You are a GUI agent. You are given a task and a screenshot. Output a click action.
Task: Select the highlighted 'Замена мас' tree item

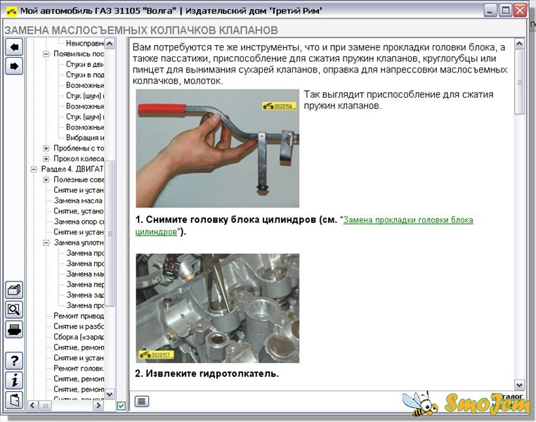pyautogui.click(x=85, y=274)
